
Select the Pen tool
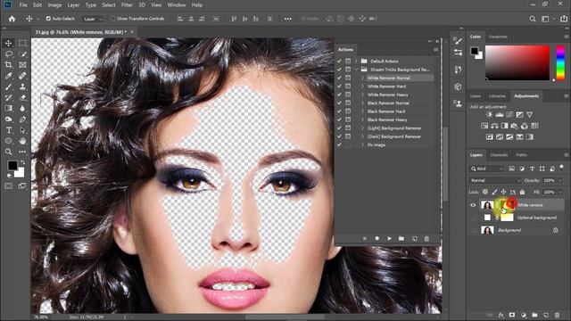[22, 119]
